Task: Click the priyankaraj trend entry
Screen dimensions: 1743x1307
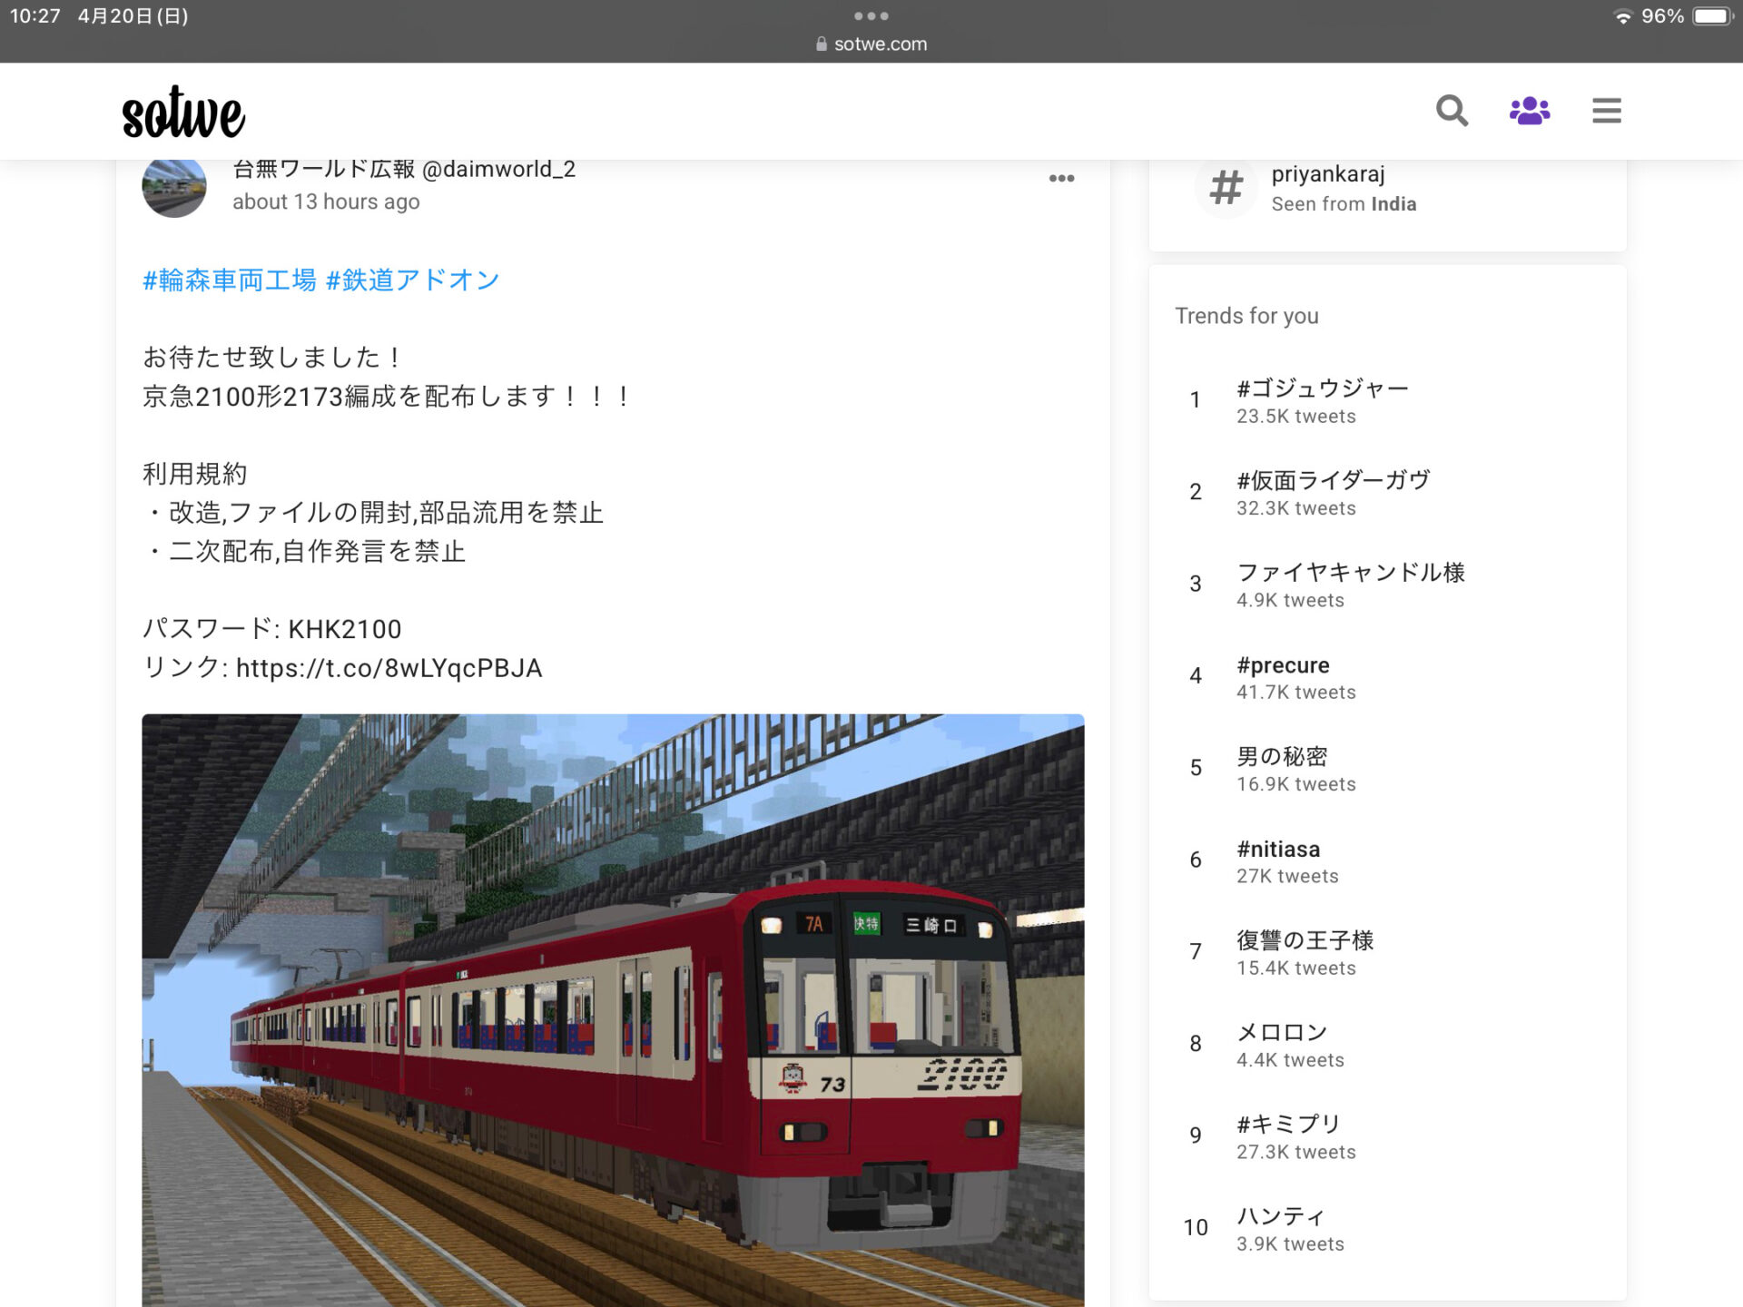Action: (1327, 174)
